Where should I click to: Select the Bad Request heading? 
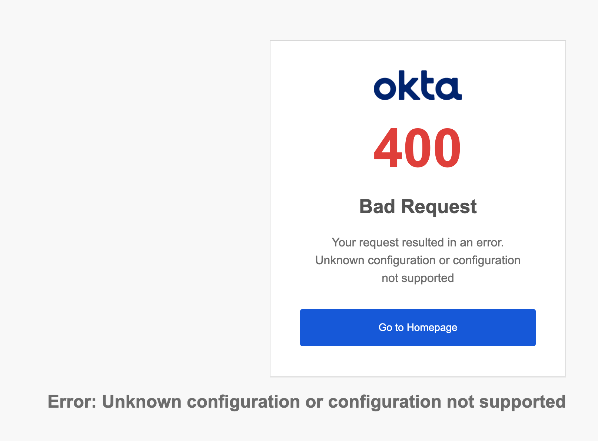tap(417, 206)
